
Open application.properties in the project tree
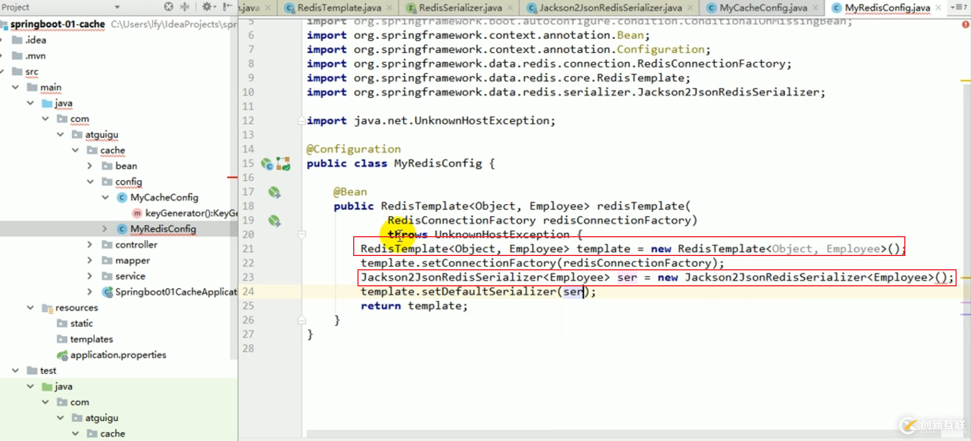[118, 355]
